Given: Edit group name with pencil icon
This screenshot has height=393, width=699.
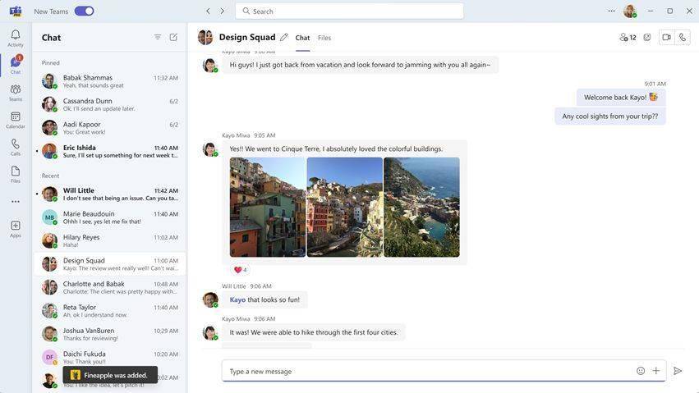Looking at the screenshot, I should 284,38.
